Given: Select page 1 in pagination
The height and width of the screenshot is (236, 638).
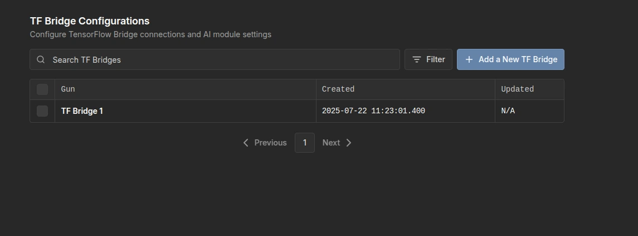Looking at the screenshot, I should [305, 143].
